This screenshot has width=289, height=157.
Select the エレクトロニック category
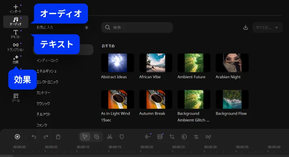click(x=47, y=82)
